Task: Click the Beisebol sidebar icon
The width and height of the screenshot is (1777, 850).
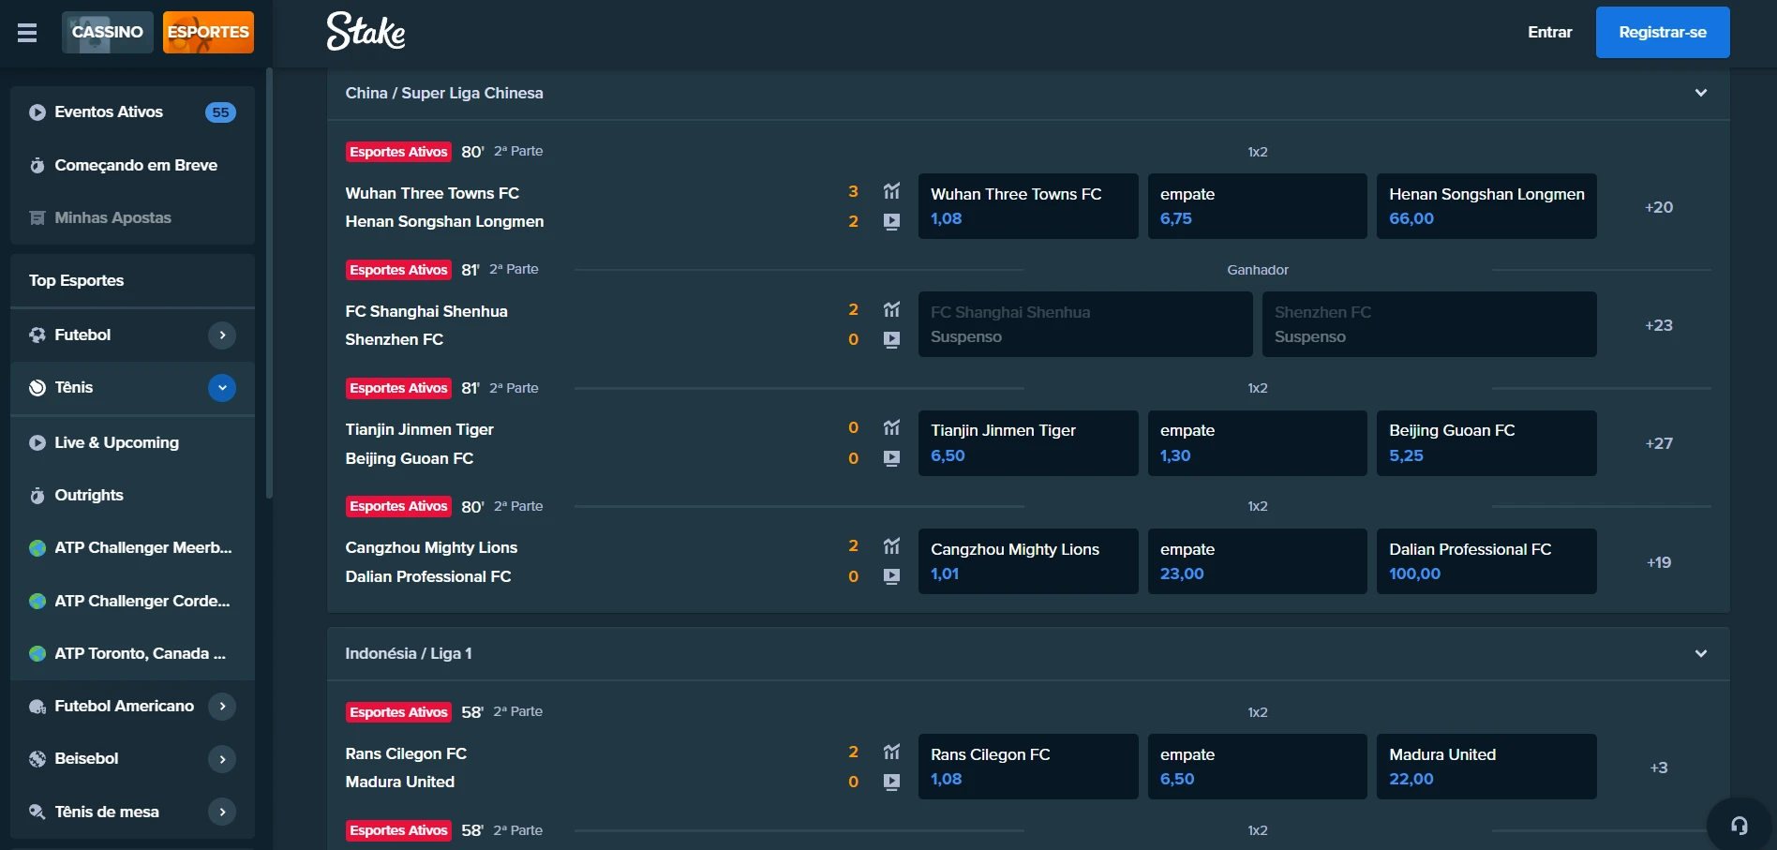Action: [37, 759]
